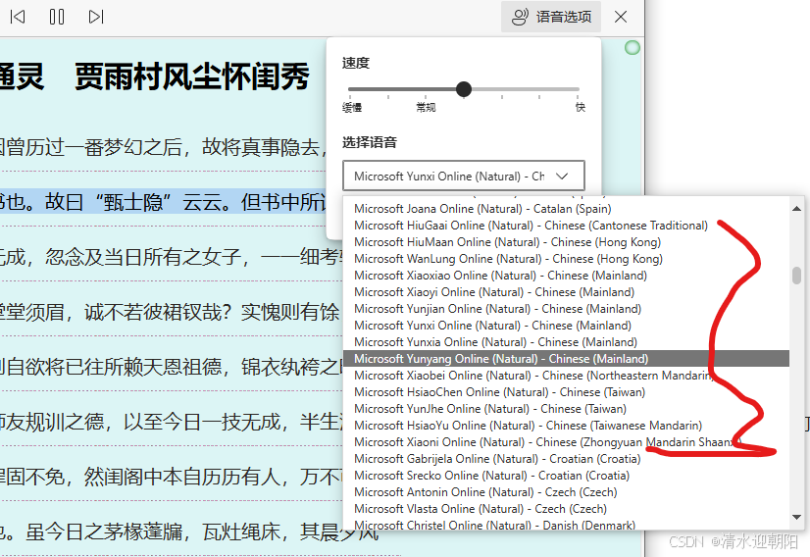The width and height of the screenshot is (810, 557).
Task: Skip to previous paragraph in read aloud
Action: [x=18, y=17]
